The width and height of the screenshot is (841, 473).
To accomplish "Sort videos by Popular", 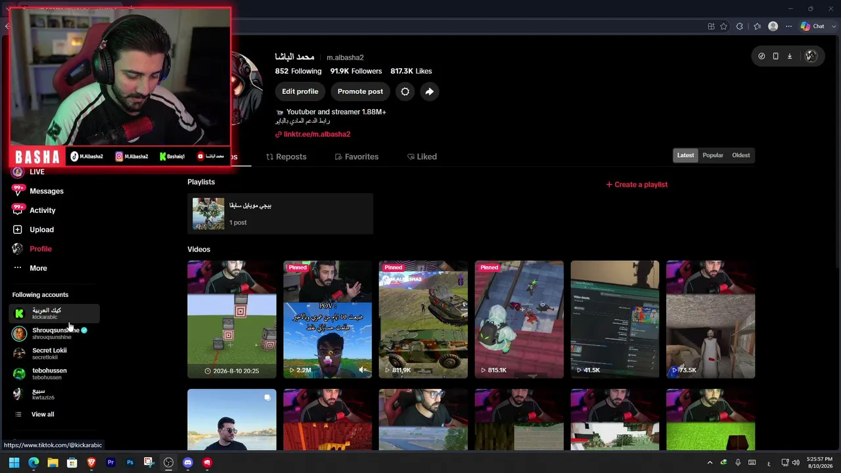I will (713, 155).
